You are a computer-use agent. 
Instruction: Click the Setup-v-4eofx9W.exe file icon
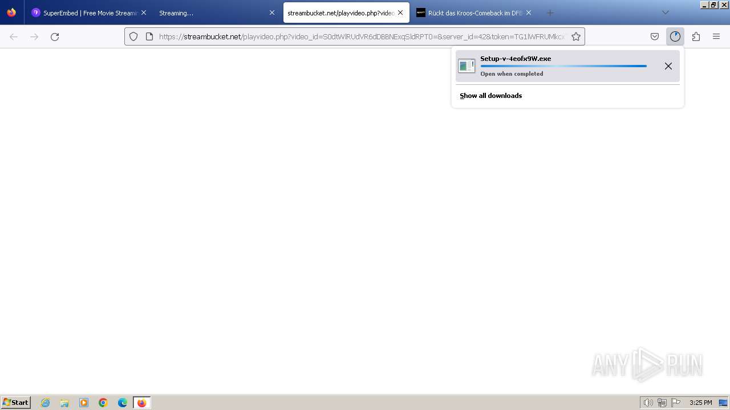(467, 66)
